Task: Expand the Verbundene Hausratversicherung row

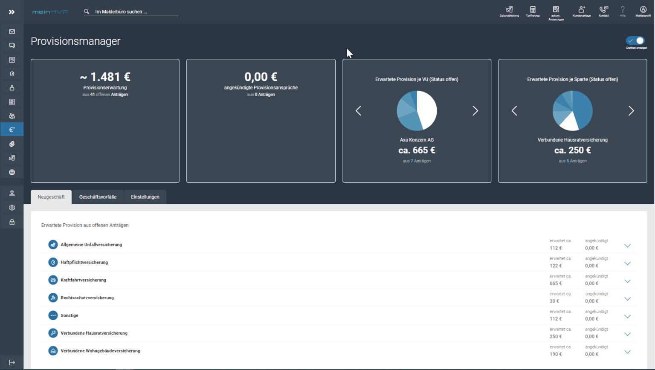Action: pos(627,334)
